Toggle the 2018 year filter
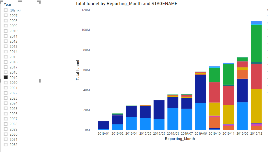 pos(6,72)
